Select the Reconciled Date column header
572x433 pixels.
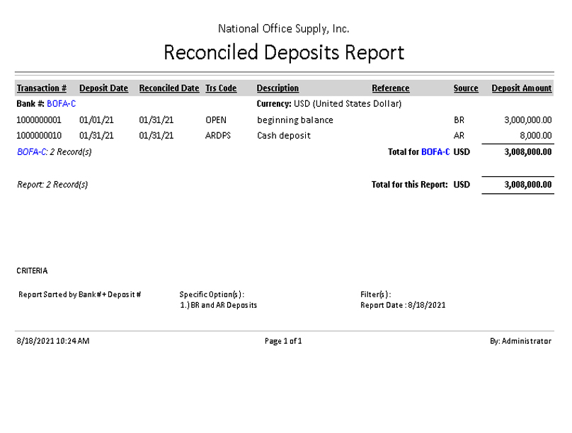[169, 88]
